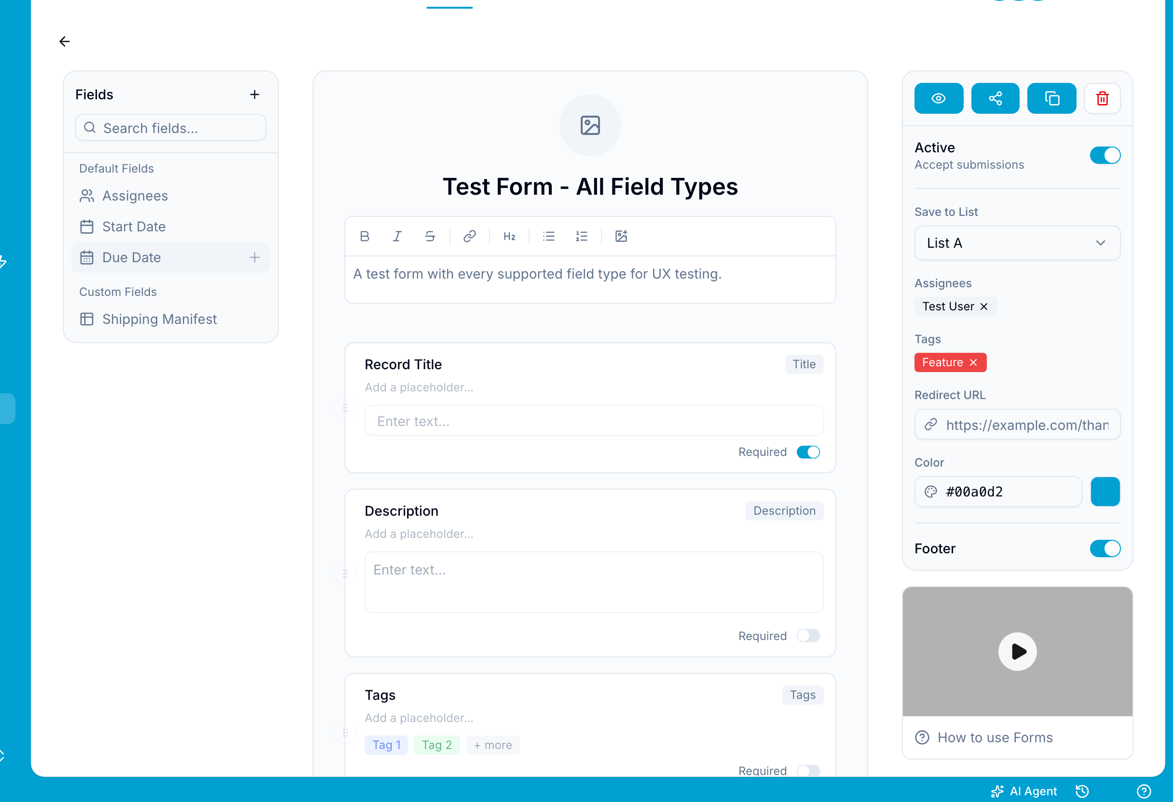Apply H2 heading formatting
Screen dimensions: 1173x802
coord(509,236)
